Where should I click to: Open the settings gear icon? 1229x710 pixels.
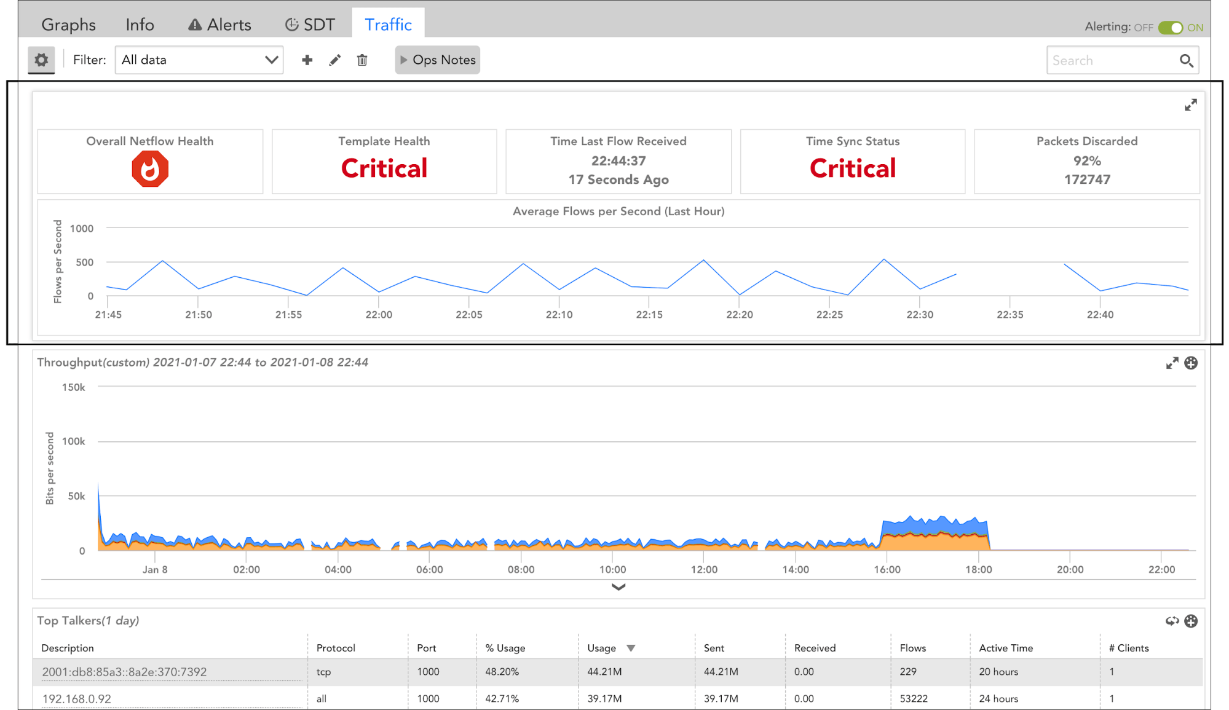point(41,60)
